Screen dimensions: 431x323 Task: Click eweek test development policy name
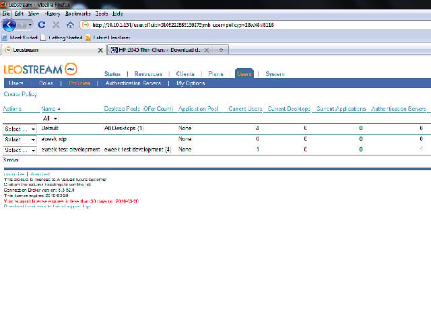(x=71, y=149)
